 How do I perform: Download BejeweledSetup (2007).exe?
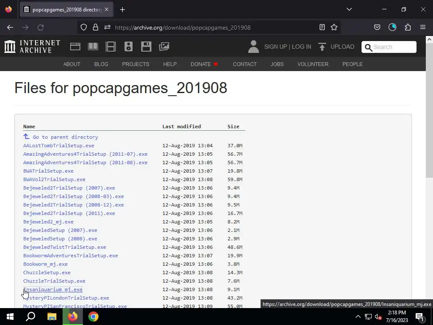click(x=60, y=230)
